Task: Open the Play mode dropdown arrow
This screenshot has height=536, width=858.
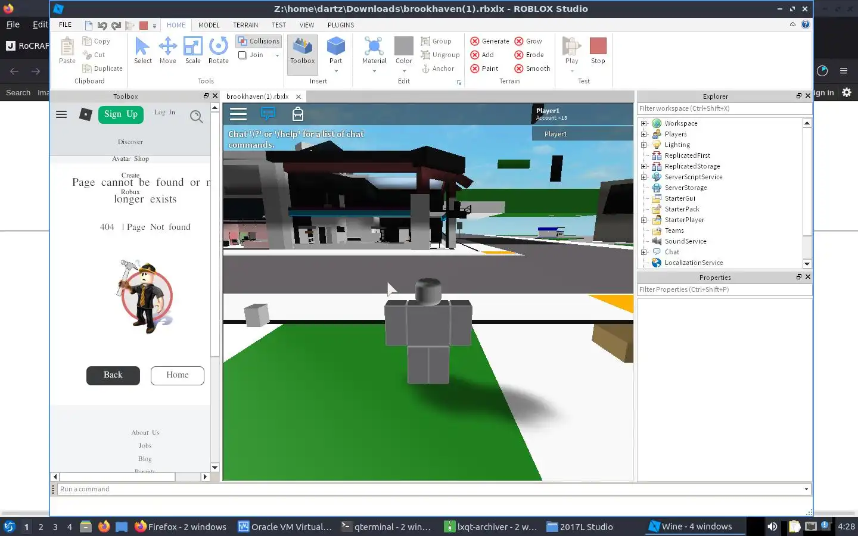Action: point(572,71)
